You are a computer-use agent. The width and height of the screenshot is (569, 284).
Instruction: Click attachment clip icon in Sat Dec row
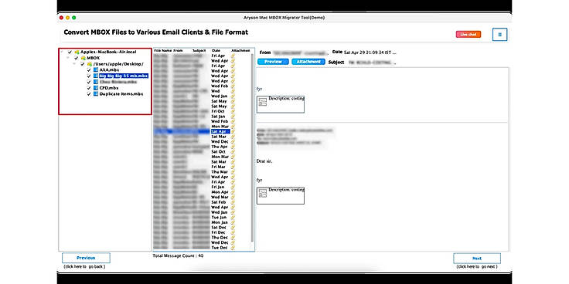[x=233, y=228]
